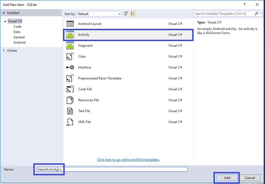Click the Android Layout template icon
This screenshot has height=184, width=265.
70,24
